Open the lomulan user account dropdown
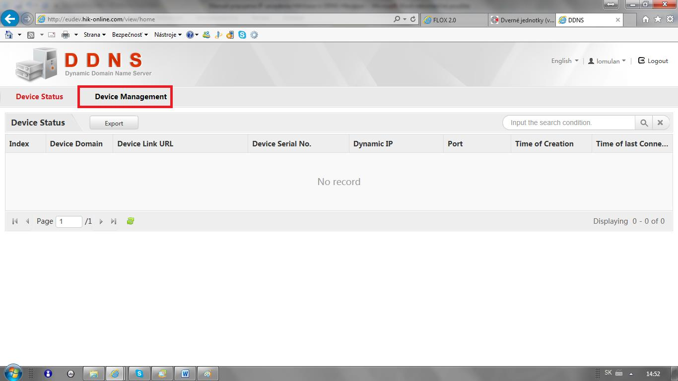The width and height of the screenshot is (678, 381). (607, 61)
